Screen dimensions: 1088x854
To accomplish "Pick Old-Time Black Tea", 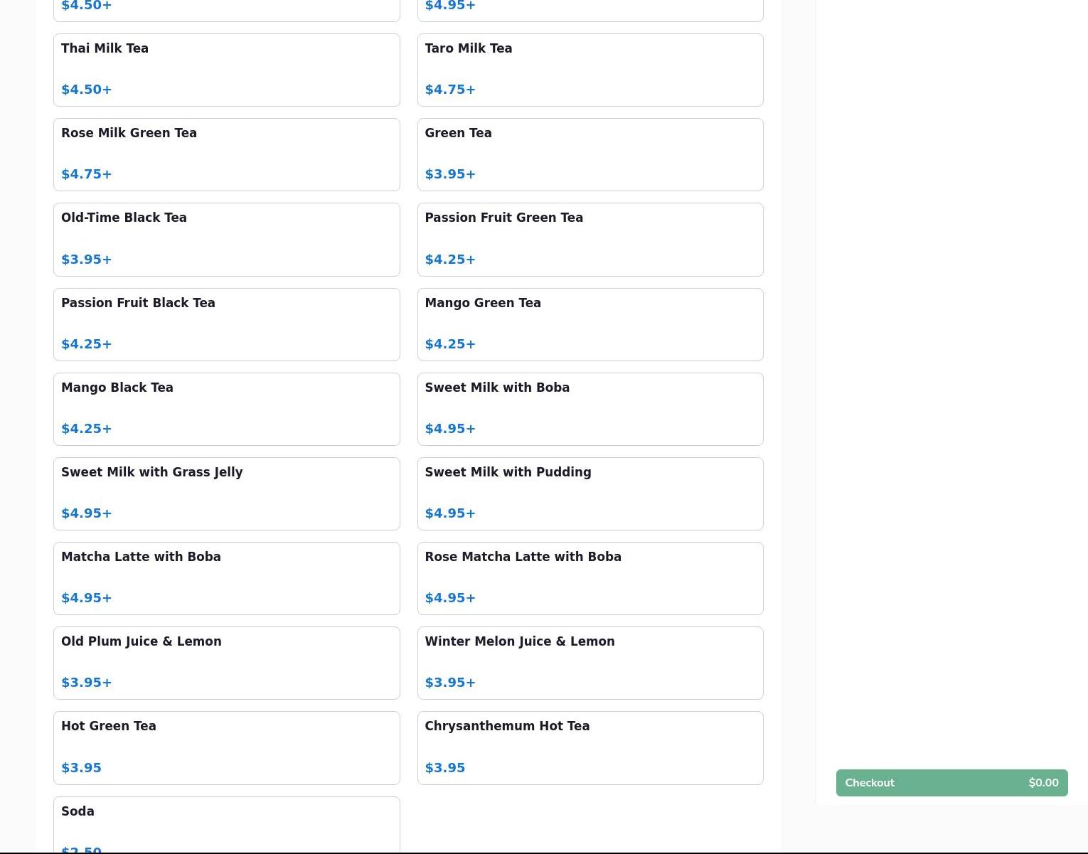I will click(x=226, y=239).
